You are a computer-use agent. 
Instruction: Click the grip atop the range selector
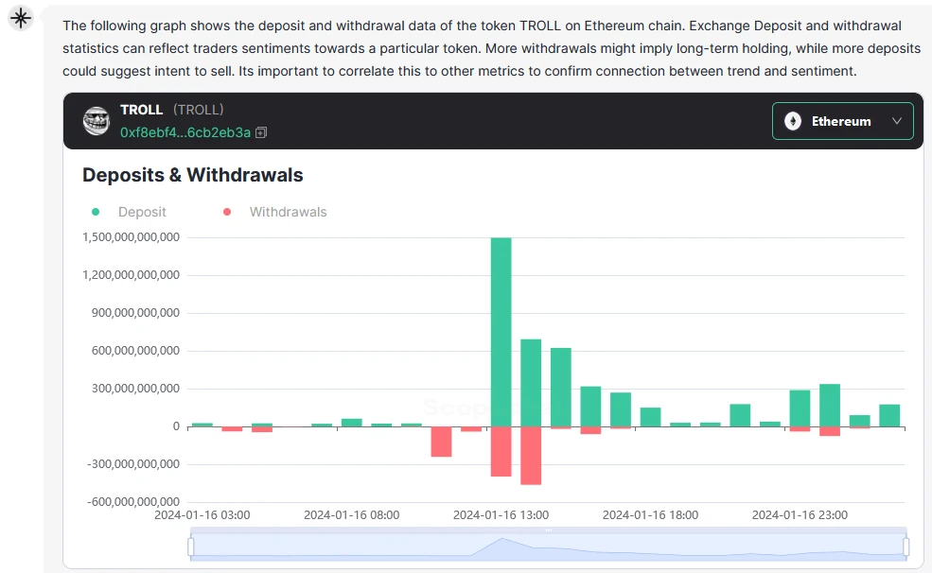[x=548, y=530]
